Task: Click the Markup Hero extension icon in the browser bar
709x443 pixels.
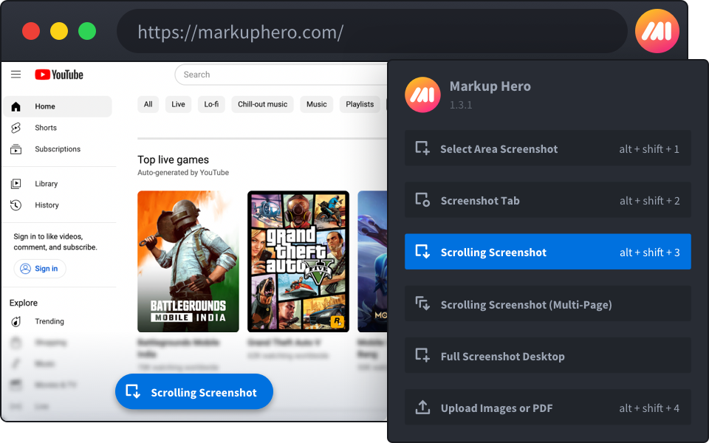Action: pyautogui.click(x=657, y=31)
